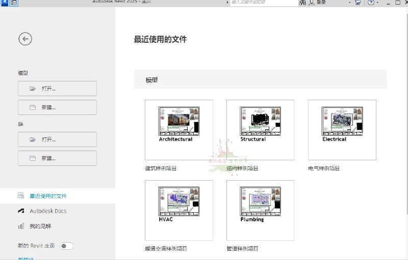Toggle the 新的 Revit 主页 switch
408x260 pixels.
[x=66, y=246]
